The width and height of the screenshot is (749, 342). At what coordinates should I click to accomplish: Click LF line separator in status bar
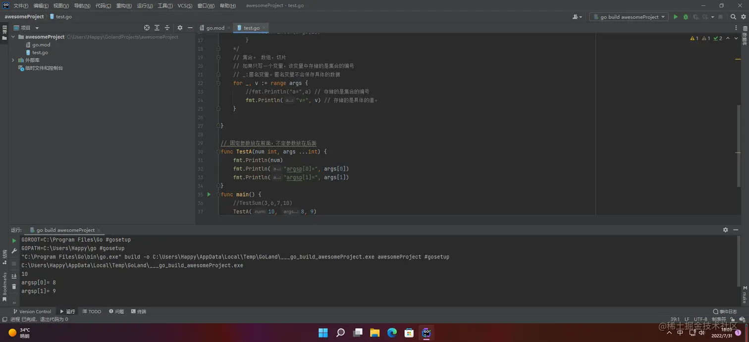[687, 319]
